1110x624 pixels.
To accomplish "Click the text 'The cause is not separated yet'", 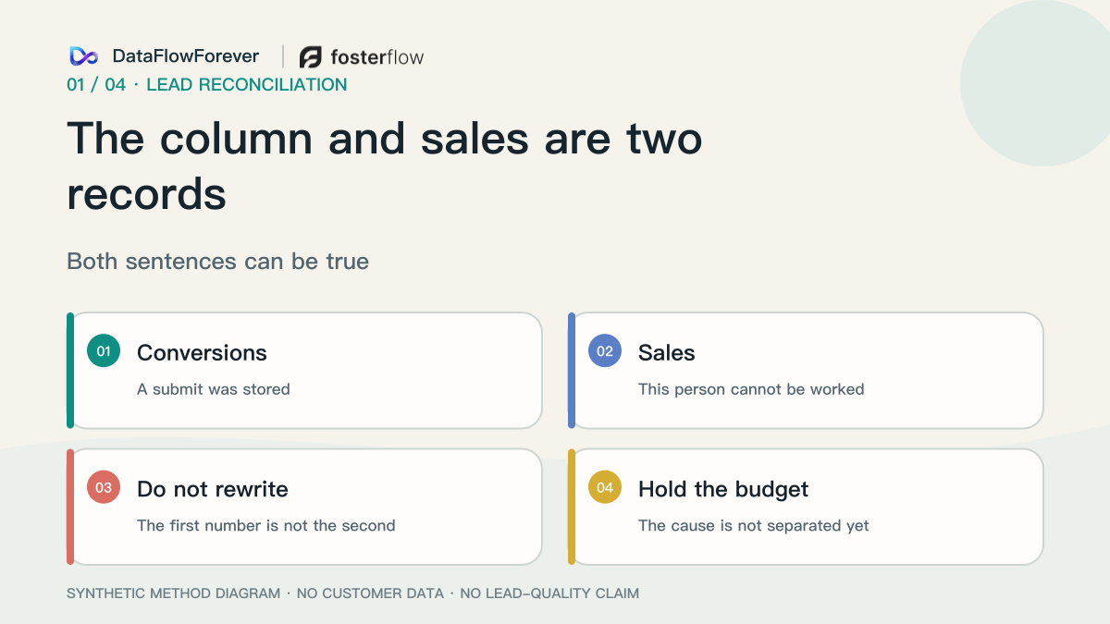I will pyautogui.click(x=754, y=526).
